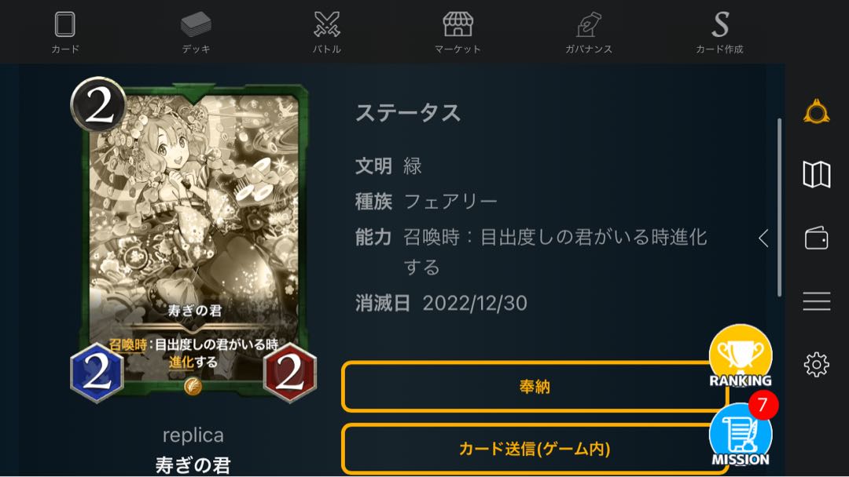Open the settings gear icon
The height and width of the screenshot is (477, 849).
817,365
